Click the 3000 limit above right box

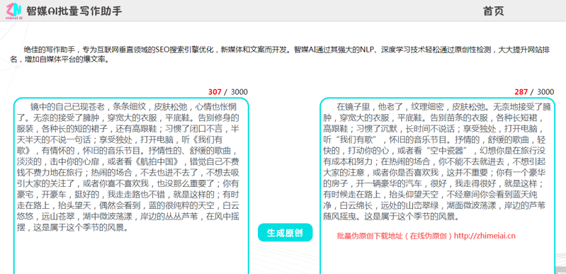[545, 92]
